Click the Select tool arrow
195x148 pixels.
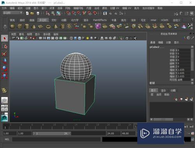pos(5,38)
